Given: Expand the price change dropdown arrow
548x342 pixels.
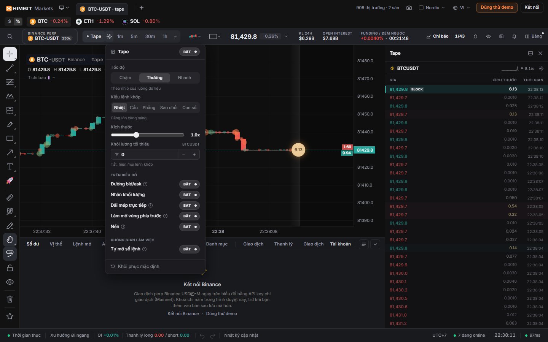Looking at the screenshot, I should tap(286, 36).
